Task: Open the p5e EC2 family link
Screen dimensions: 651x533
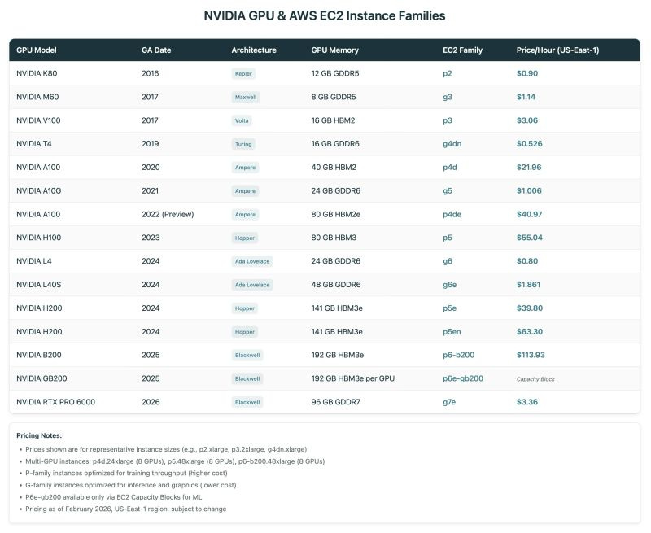Action: pyautogui.click(x=450, y=308)
